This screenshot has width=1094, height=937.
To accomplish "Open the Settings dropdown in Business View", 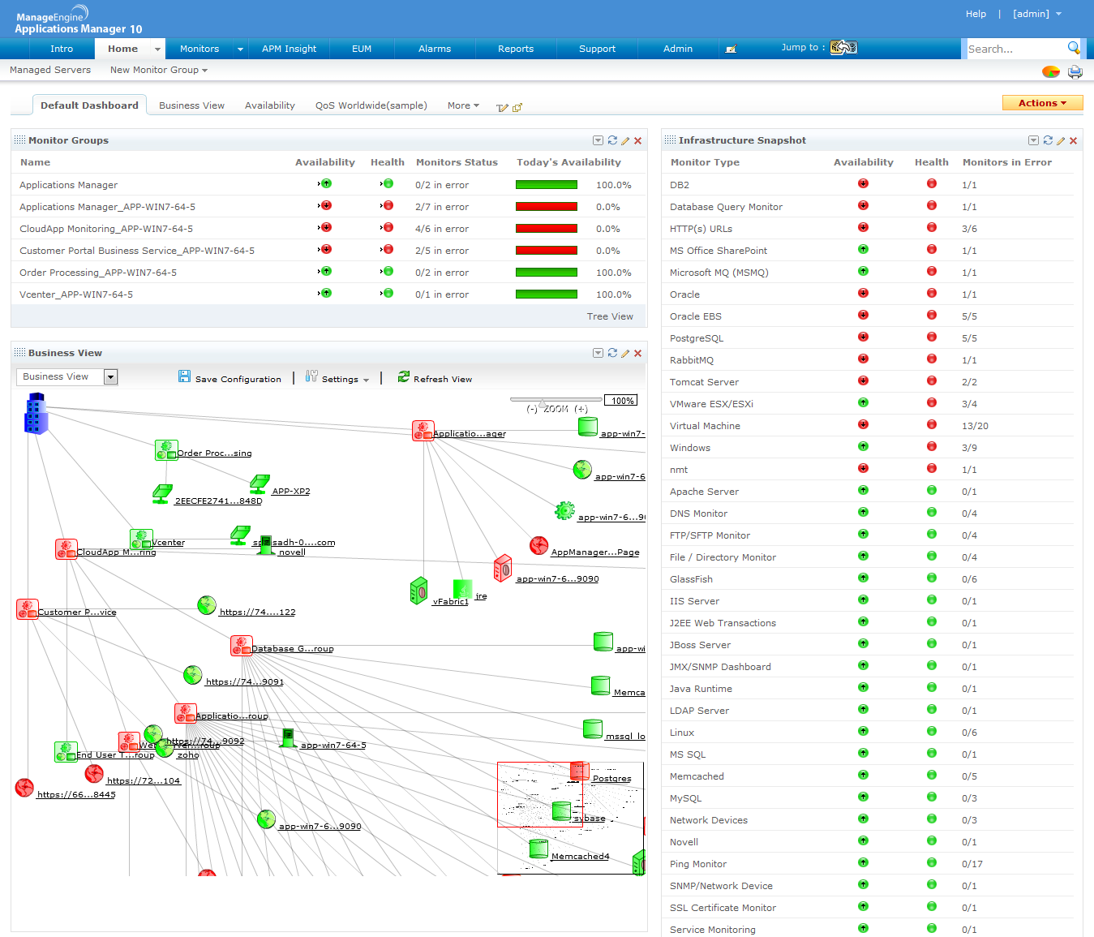I will [338, 379].
